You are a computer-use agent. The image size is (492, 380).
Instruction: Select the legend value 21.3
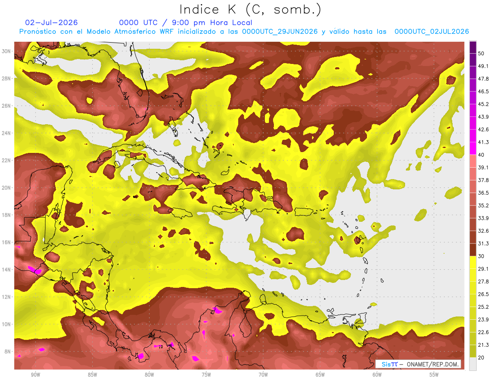pos(483,345)
